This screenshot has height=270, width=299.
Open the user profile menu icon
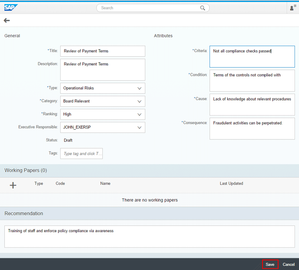pos(293,8)
